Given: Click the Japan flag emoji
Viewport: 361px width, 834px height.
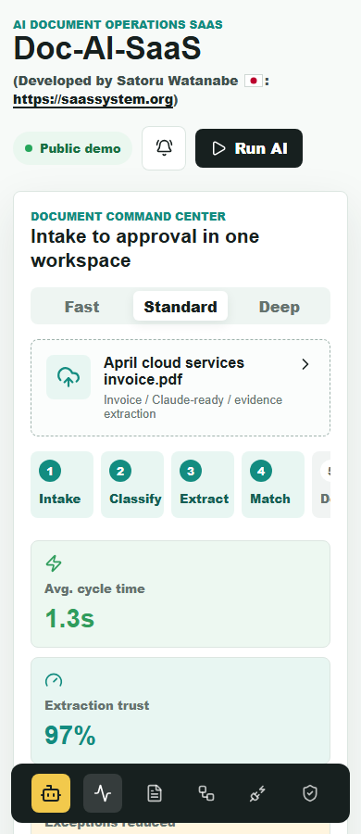Looking at the screenshot, I should point(253,81).
